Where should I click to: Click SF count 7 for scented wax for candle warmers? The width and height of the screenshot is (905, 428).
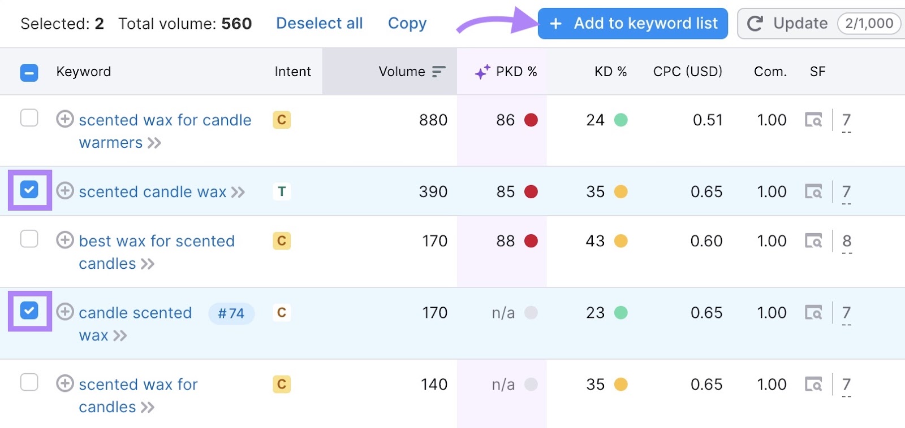(x=847, y=120)
